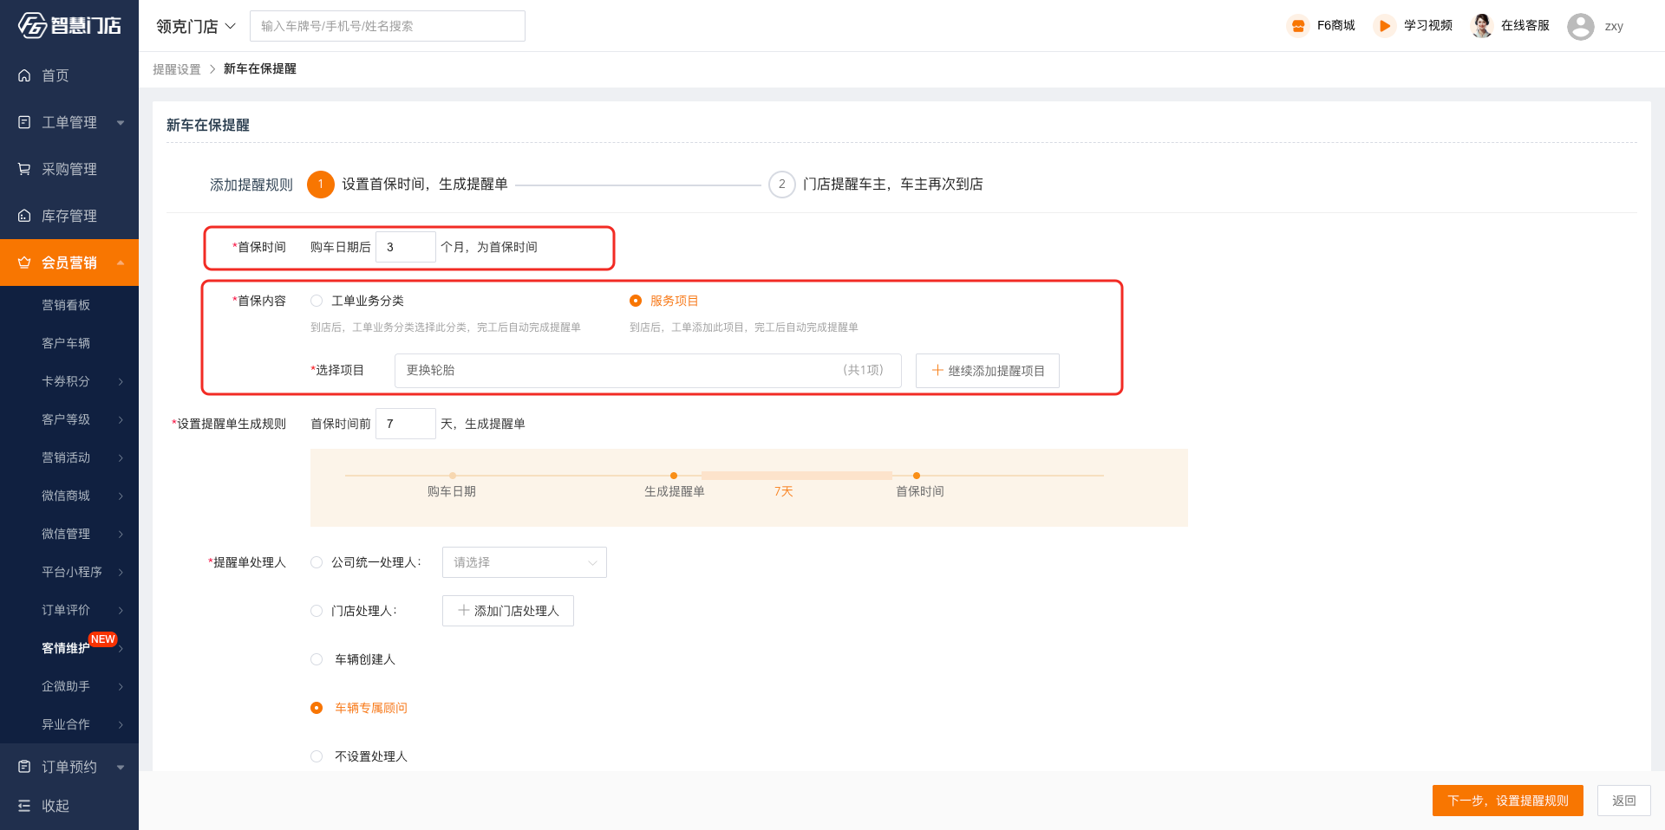Expand 客户等级 submenu chevron
The image size is (1665, 830).
121,419
